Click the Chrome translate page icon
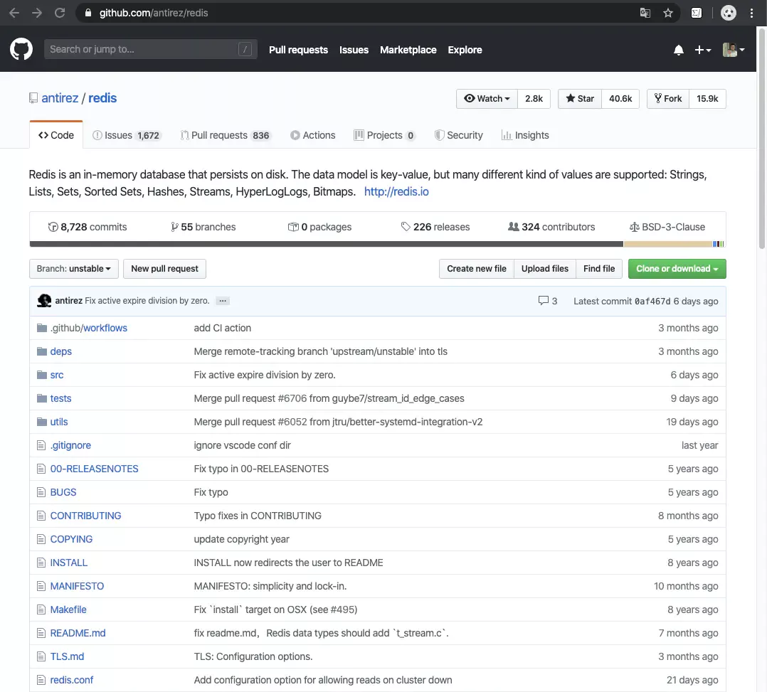Image resolution: width=767 pixels, height=692 pixels. [x=645, y=13]
